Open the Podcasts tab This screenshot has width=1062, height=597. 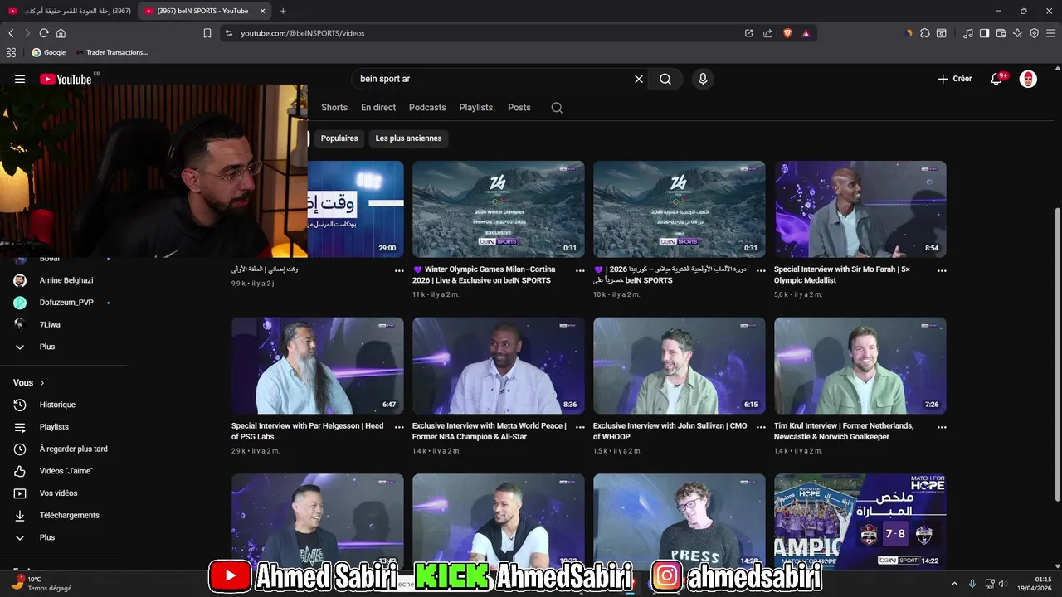point(427,108)
